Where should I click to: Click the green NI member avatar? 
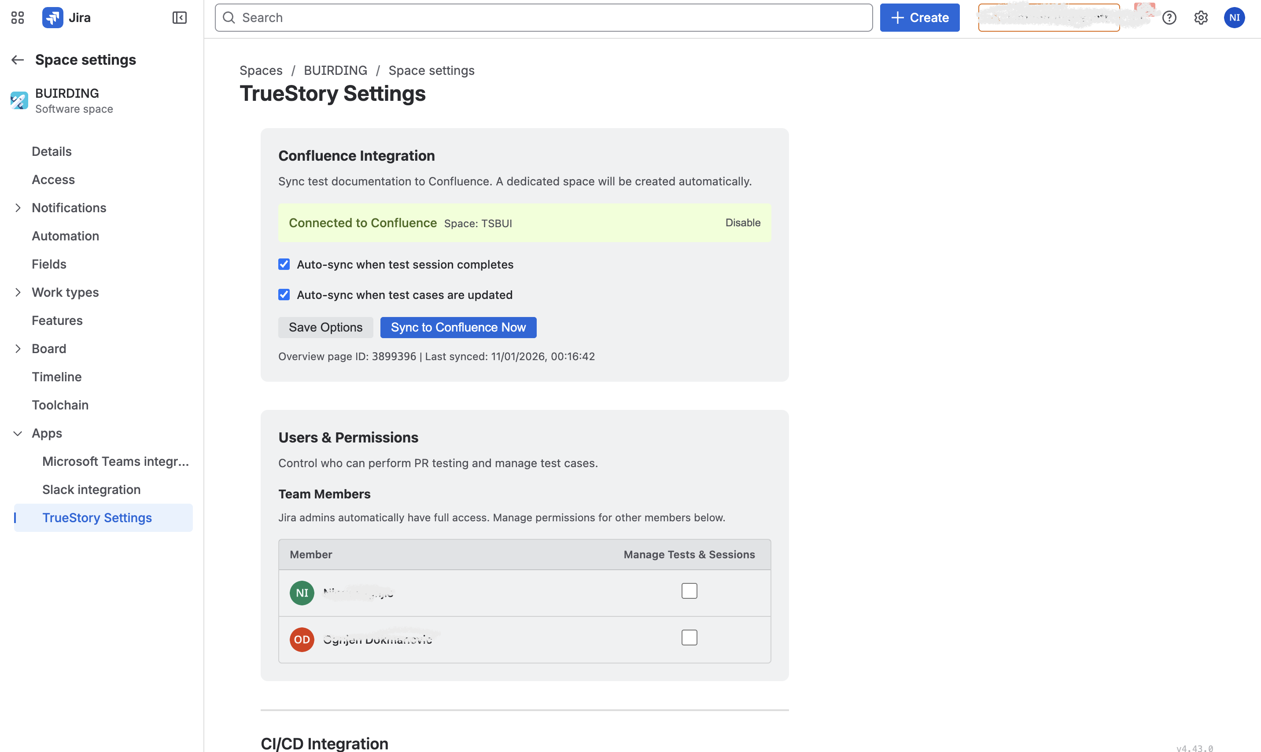tap(302, 593)
